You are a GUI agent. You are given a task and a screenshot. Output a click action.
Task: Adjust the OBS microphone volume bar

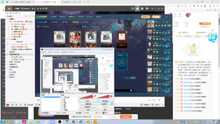coord(87,96)
